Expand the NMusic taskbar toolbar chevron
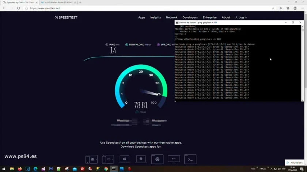The height and width of the screenshot is (172, 307). (x=268, y=167)
